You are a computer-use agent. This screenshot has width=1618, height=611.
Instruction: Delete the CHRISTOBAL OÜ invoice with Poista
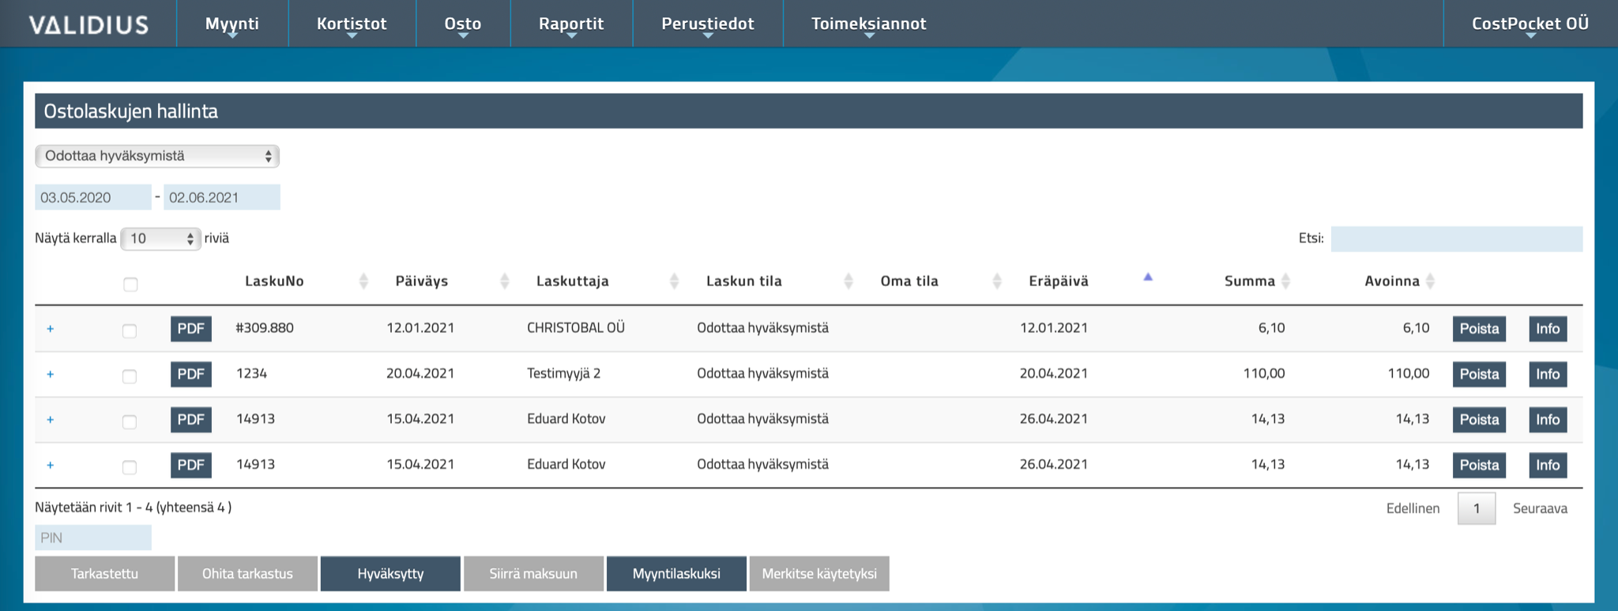pyautogui.click(x=1479, y=329)
